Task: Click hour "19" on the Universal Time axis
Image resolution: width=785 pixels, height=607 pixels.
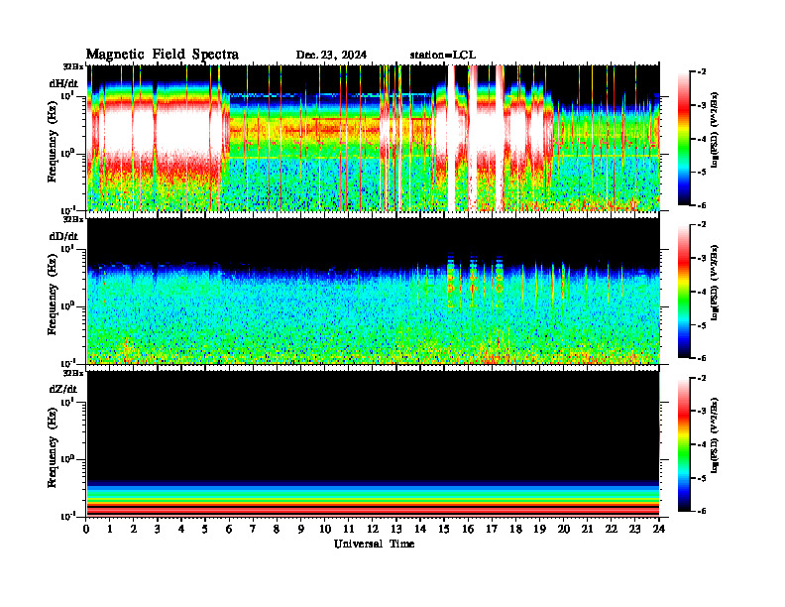Action: [x=539, y=530]
